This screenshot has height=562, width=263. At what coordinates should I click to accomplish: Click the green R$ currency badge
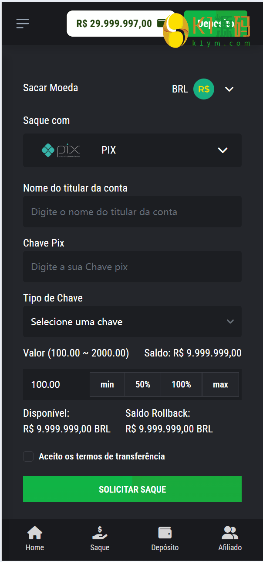click(x=204, y=89)
